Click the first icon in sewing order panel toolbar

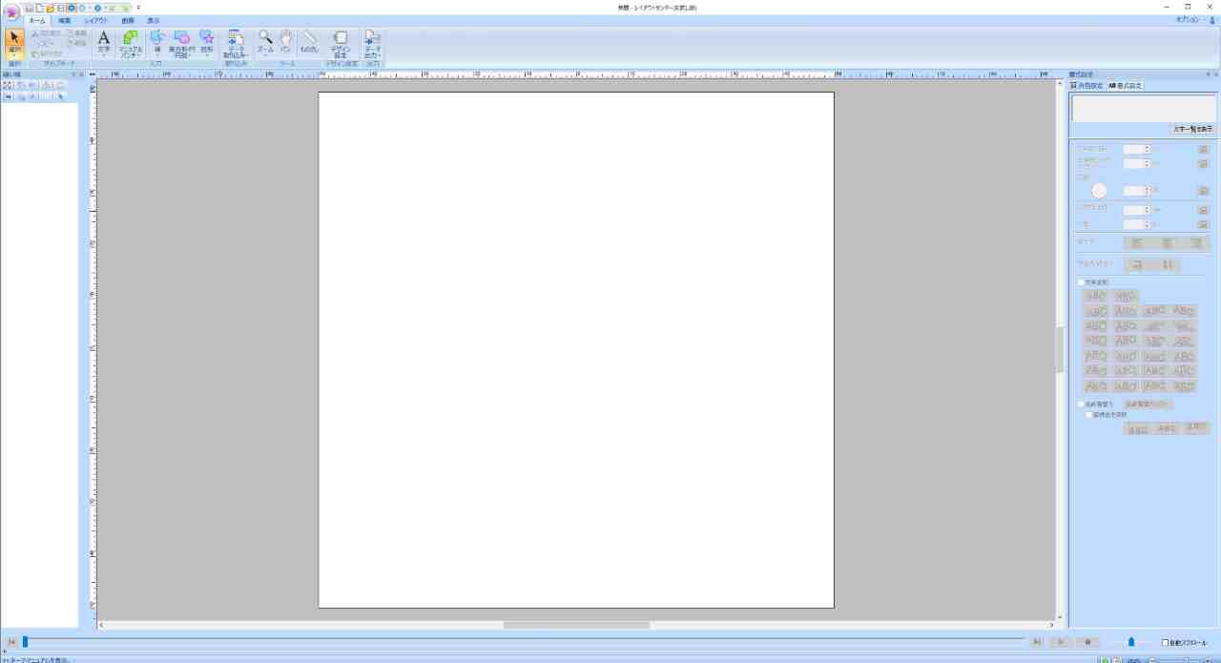tap(7, 85)
